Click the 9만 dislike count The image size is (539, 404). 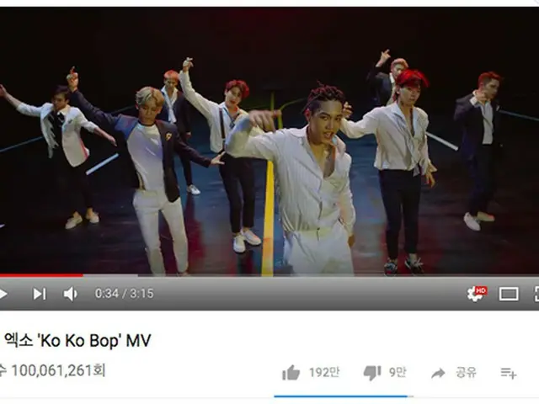pos(398,372)
